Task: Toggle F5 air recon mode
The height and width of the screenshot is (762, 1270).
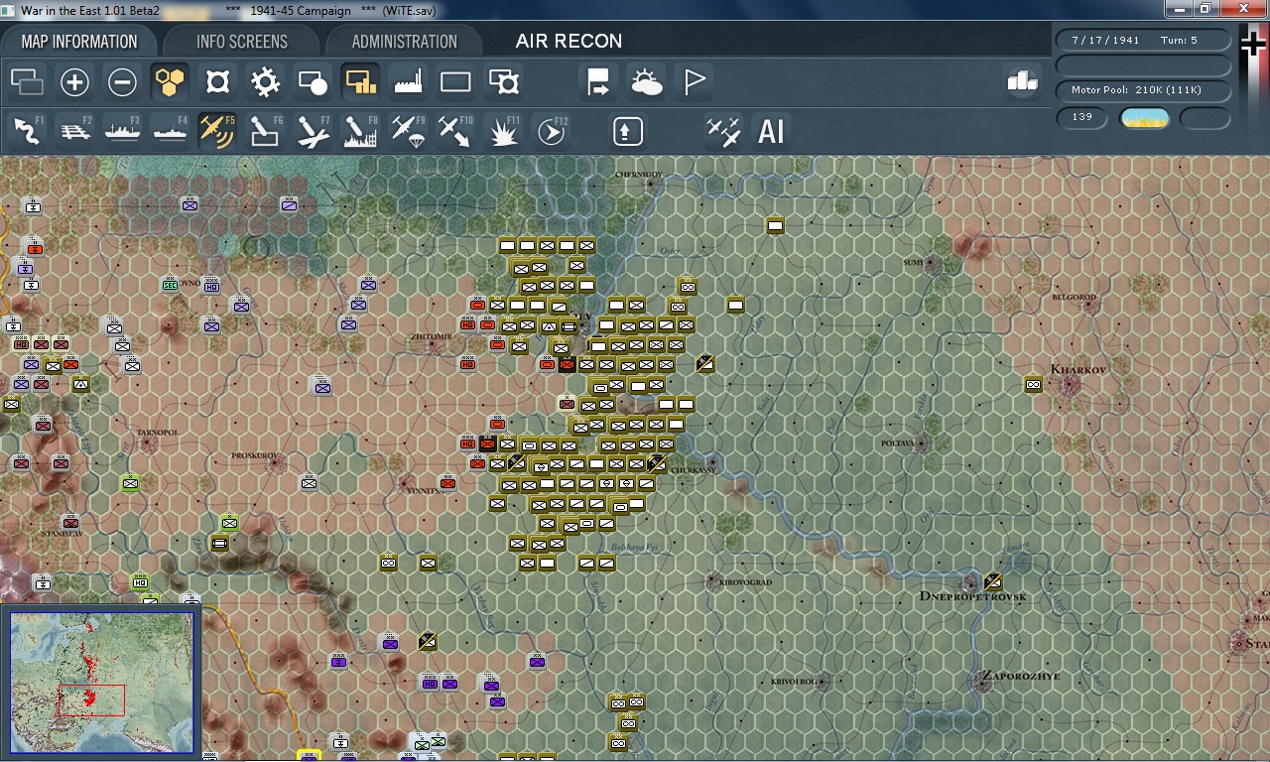Action: point(217,131)
